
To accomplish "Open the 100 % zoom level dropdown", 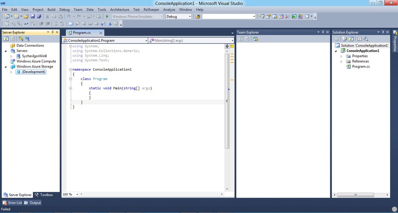I will click(x=77, y=194).
